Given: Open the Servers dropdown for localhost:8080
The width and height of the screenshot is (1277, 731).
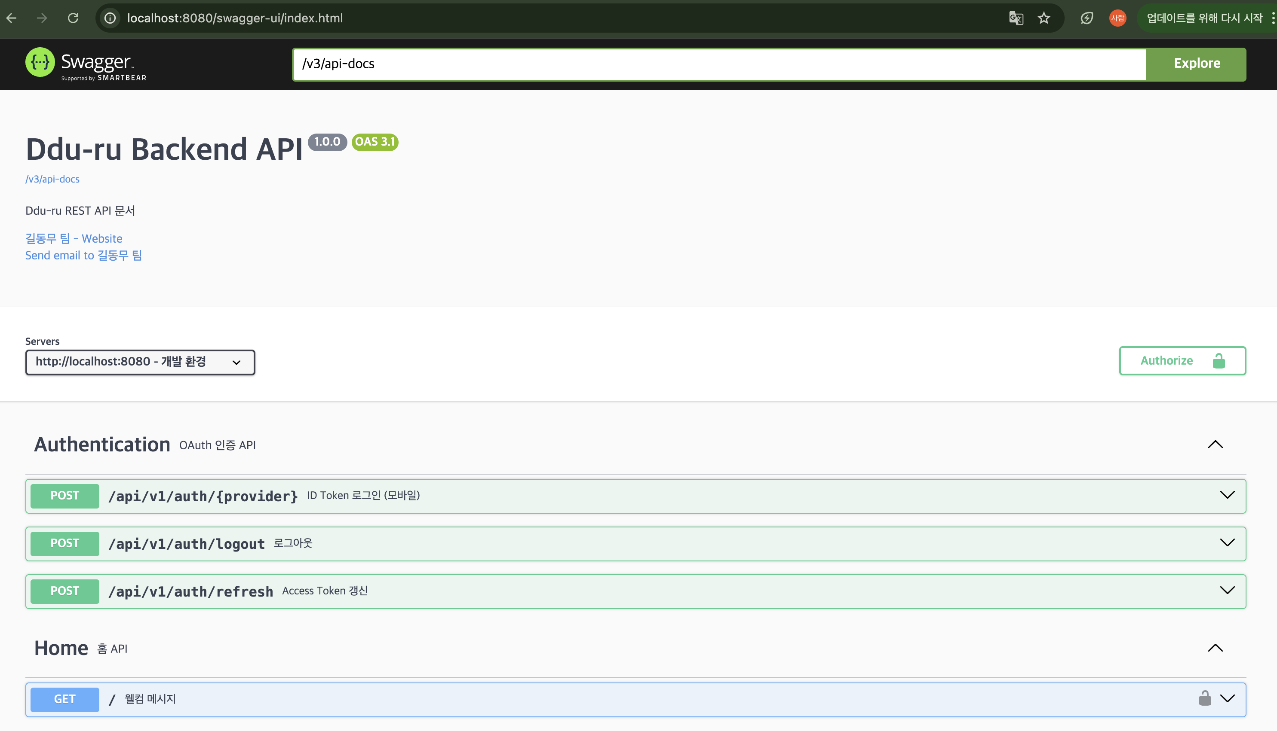Looking at the screenshot, I should click(x=140, y=362).
